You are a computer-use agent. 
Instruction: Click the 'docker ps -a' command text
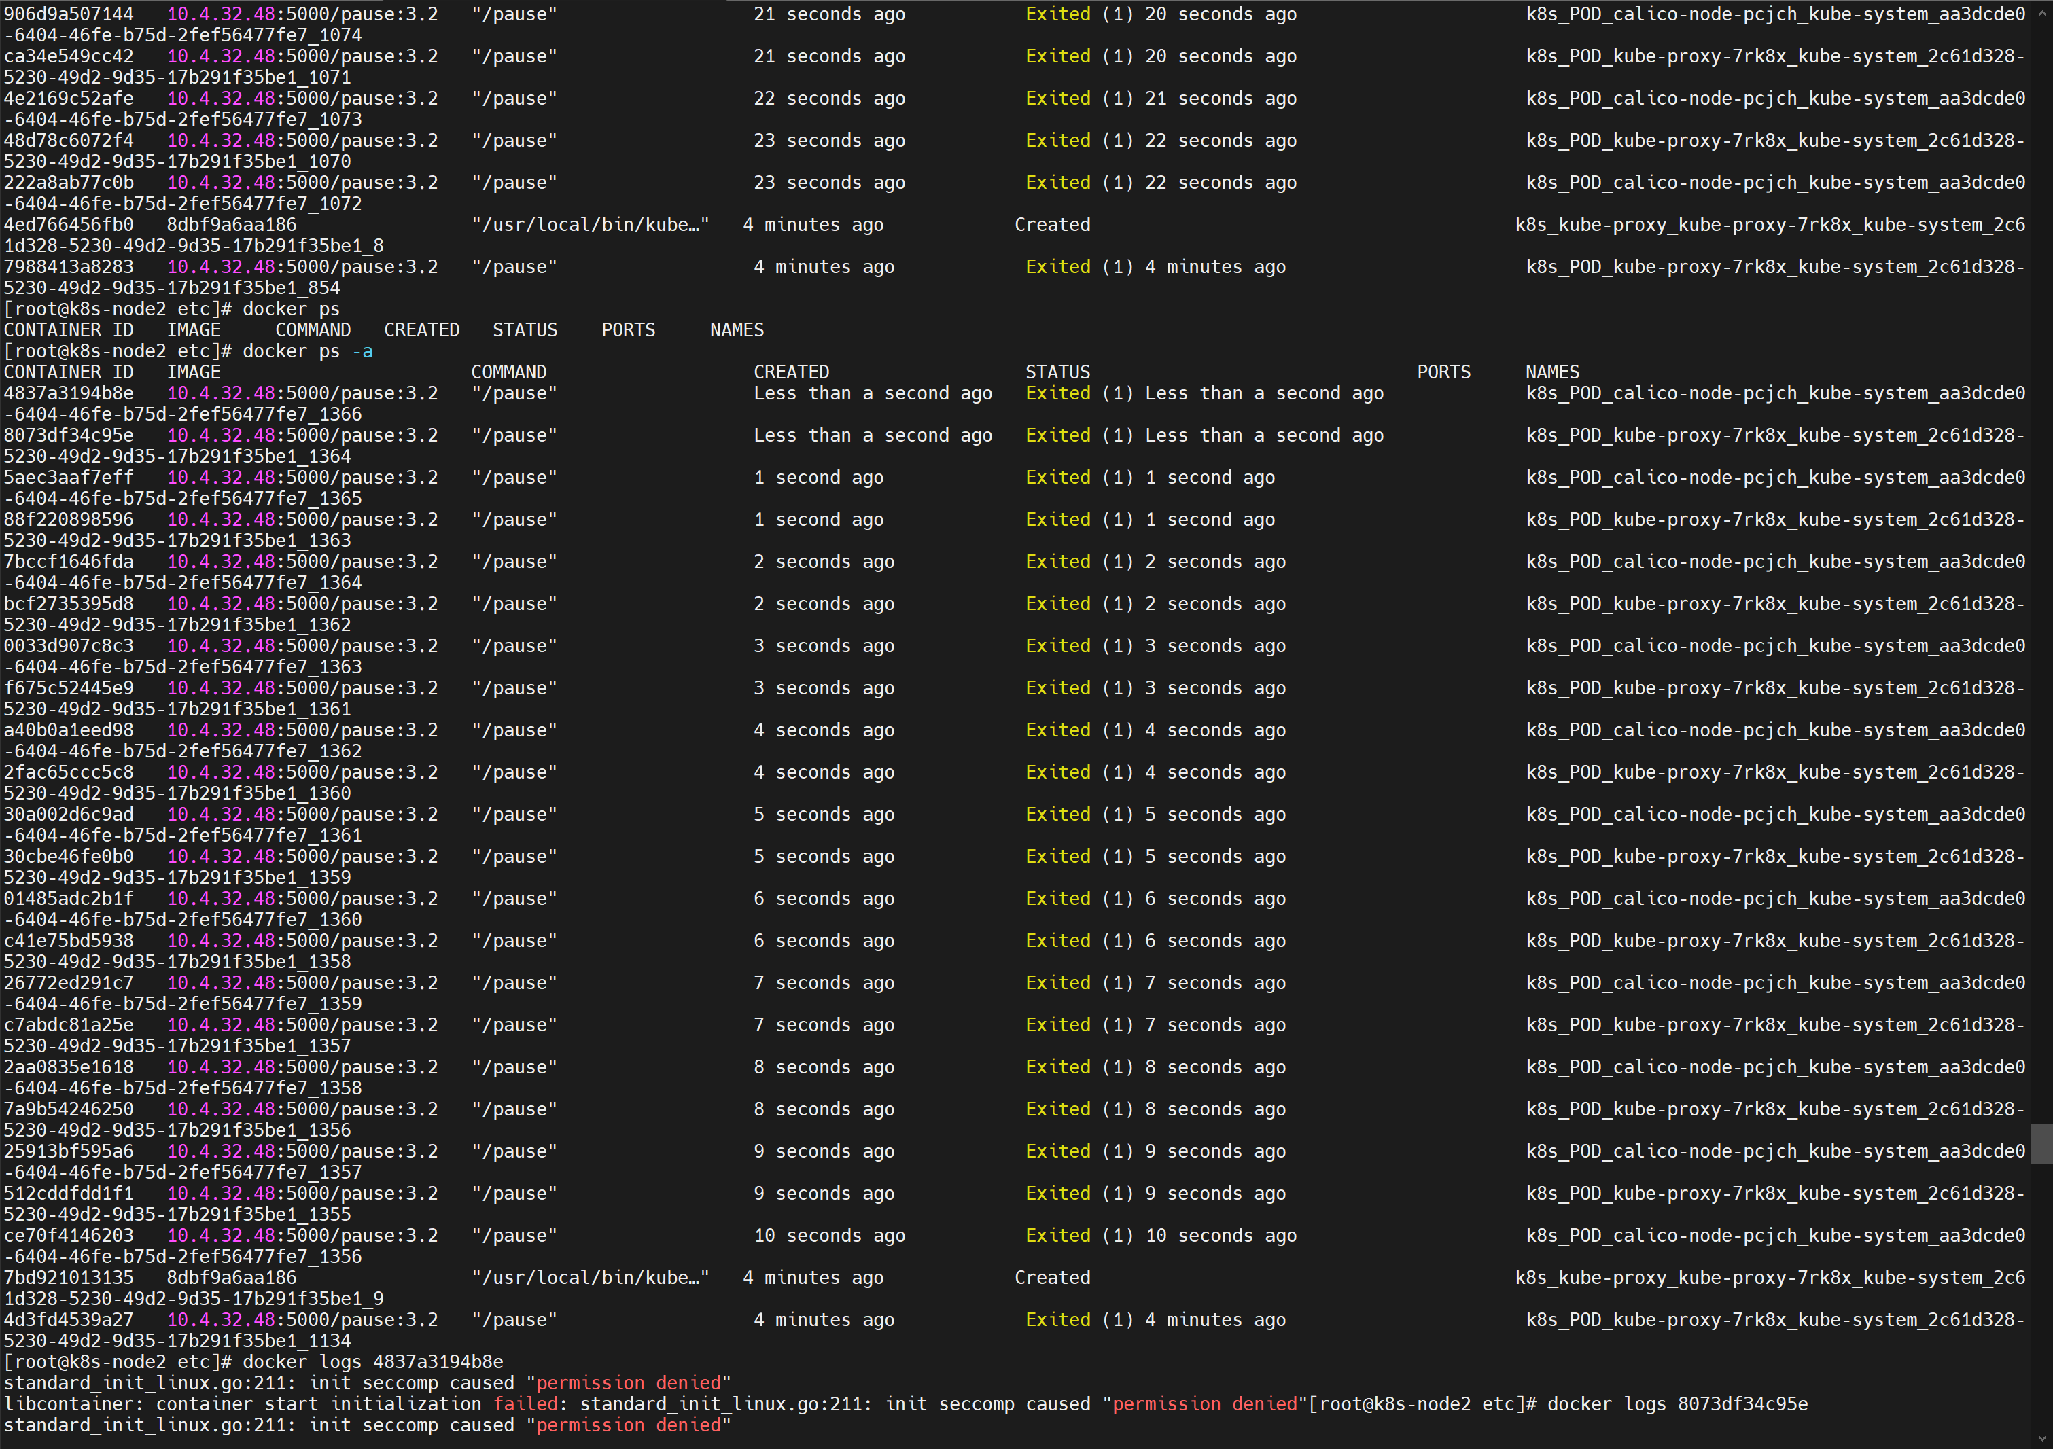[308, 351]
